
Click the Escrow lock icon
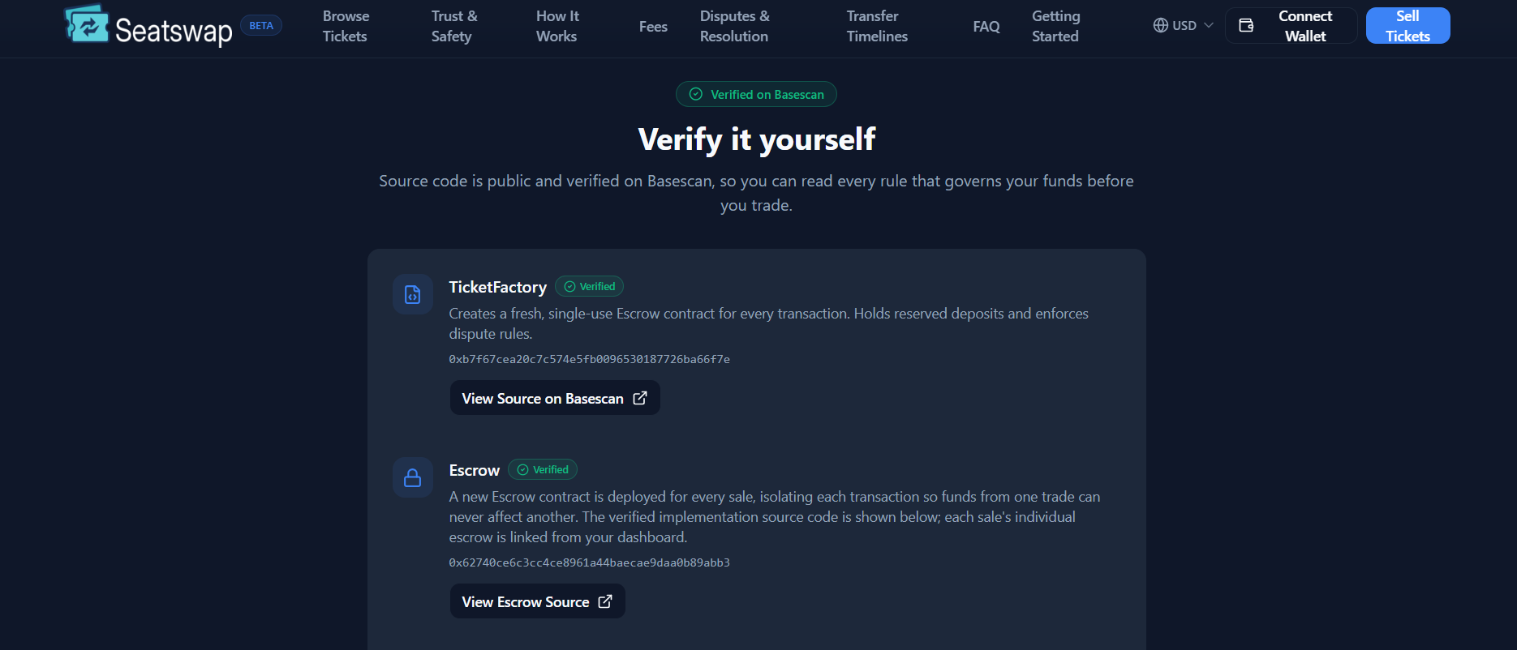(x=413, y=477)
